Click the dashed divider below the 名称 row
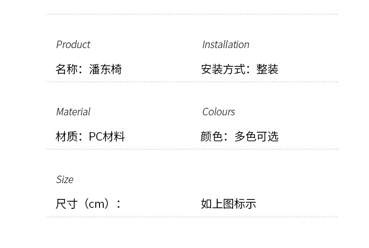The width and height of the screenshot is (369, 248). coord(192,82)
